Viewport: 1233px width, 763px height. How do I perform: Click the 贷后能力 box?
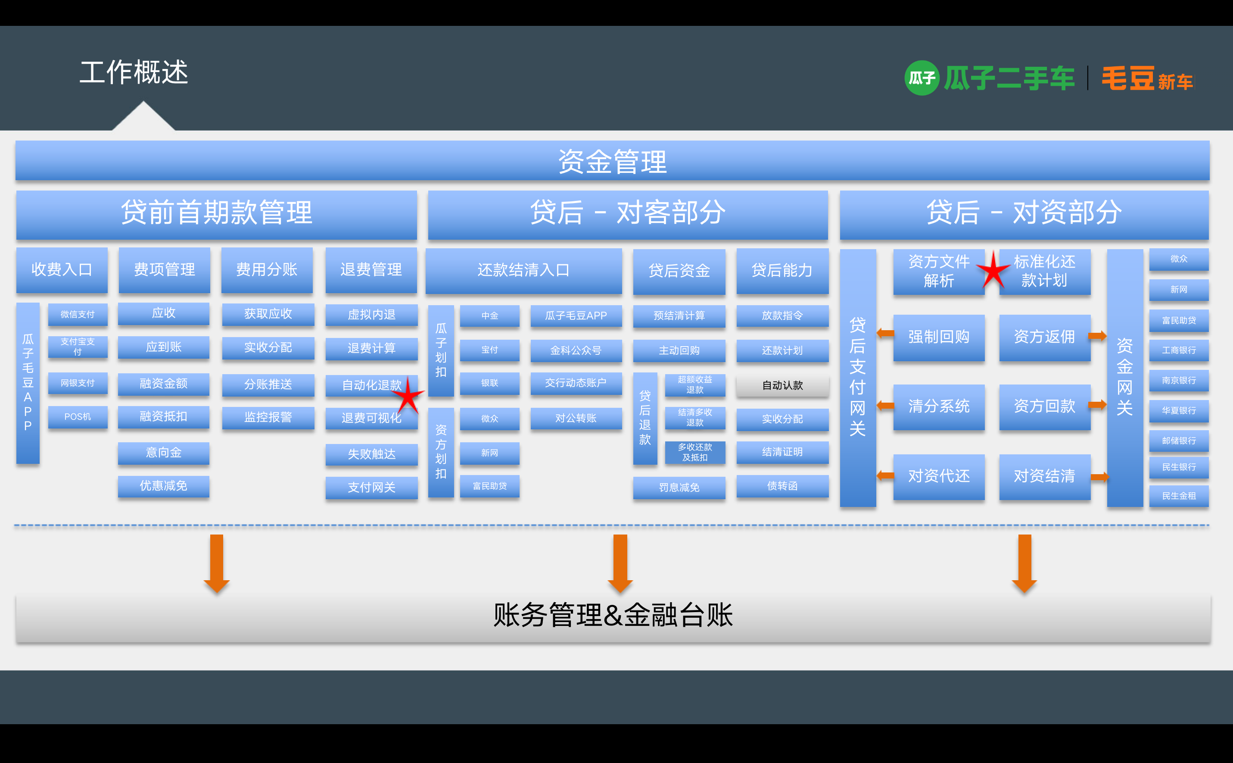pyautogui.click(x=782, y=270)
